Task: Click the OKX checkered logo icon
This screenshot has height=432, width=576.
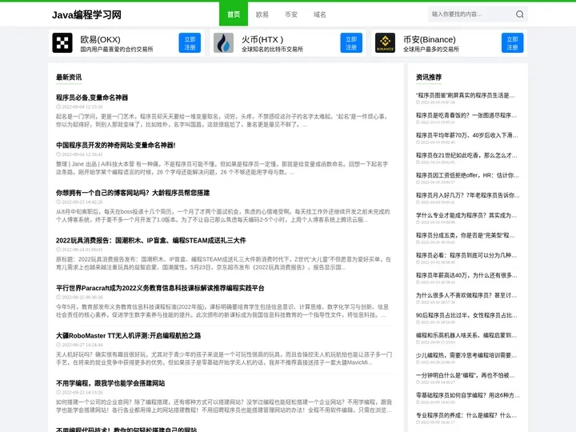Action: point(62,42)
